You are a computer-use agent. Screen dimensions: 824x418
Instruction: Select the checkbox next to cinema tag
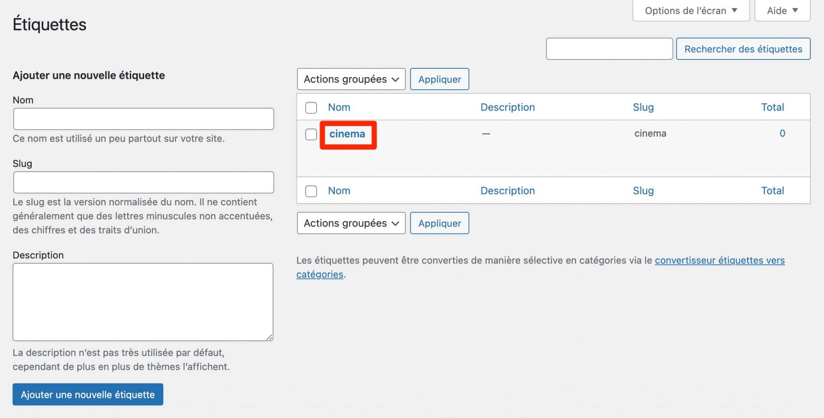tap(311, 135)
